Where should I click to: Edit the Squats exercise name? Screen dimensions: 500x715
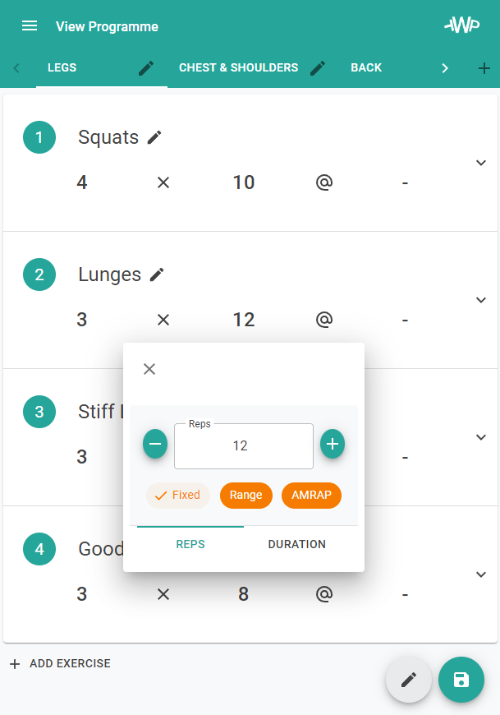pos(154,137)
